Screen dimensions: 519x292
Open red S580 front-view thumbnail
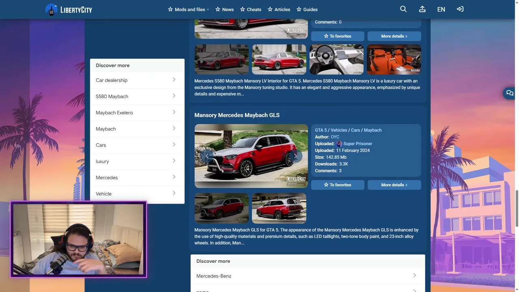(222, 60)
